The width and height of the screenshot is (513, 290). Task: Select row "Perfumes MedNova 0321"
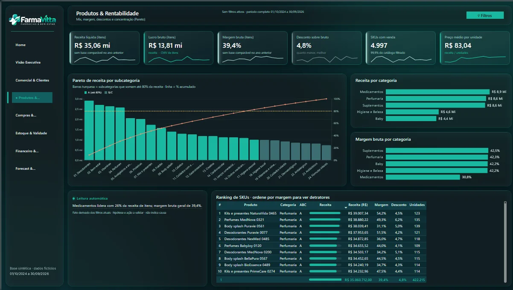pos(321,220)
